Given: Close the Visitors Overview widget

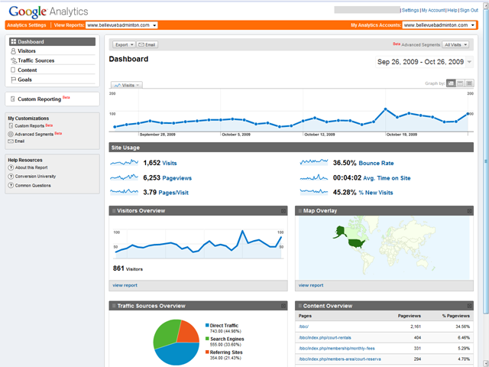Looking at the screenshot, I should point(283,211).
